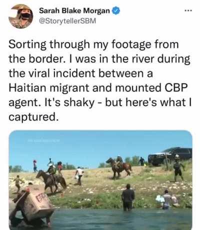
Task: Click the black SUV in the video
Action: (x=170, y=156)
